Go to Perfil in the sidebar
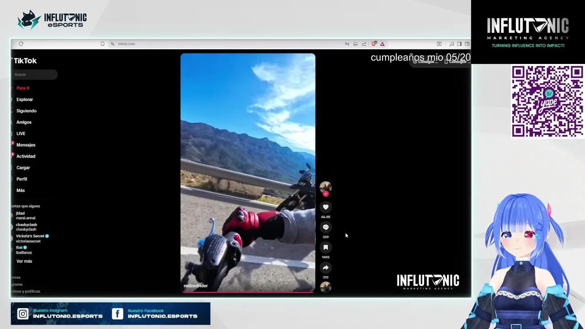This screenshot has width=585, height=329. point(21,179)
